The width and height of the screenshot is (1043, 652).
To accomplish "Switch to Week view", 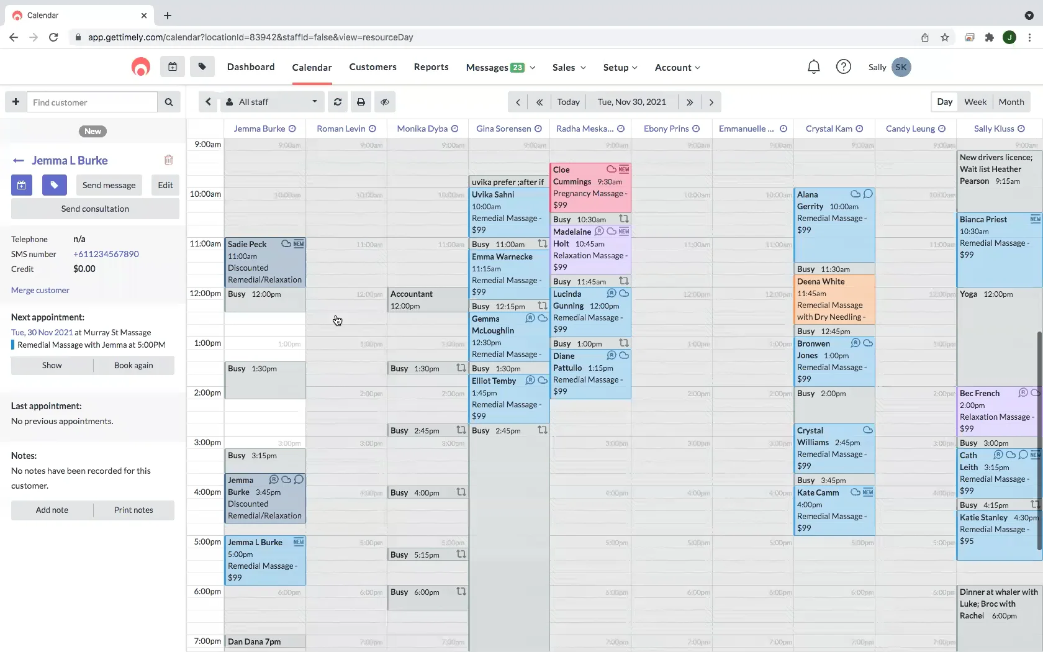I will pos(975,102).
